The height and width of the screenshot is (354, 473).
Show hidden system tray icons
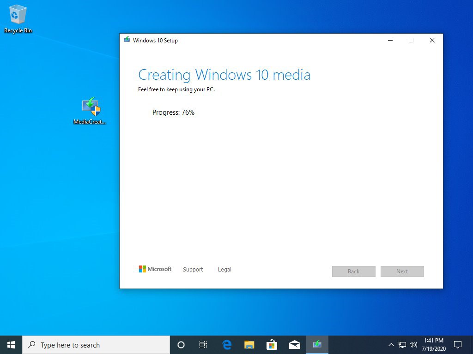click(x=391, y=345)
